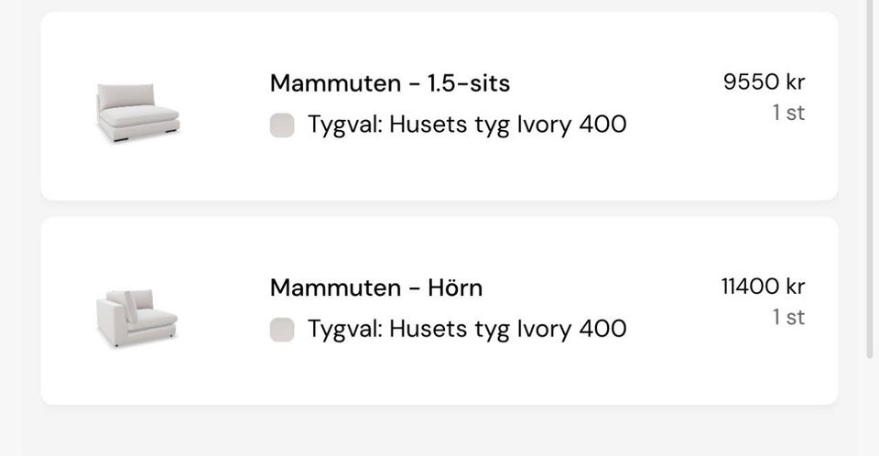Select the Ivory 400 swatch for Hörn
Image resolution: width=879 pixels, height=456 pixels.
click(x=282, y=330)
